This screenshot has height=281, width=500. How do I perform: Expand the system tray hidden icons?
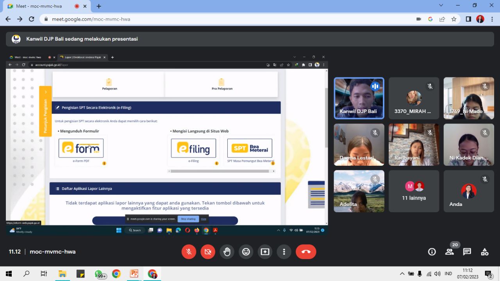coord(402,274)
